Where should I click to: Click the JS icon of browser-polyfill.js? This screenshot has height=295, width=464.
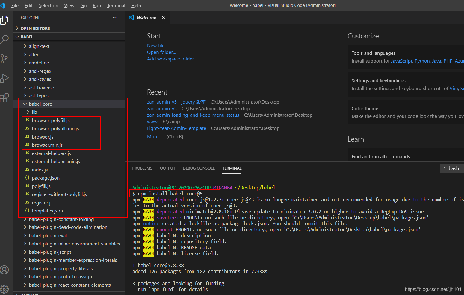click(27, 120)
